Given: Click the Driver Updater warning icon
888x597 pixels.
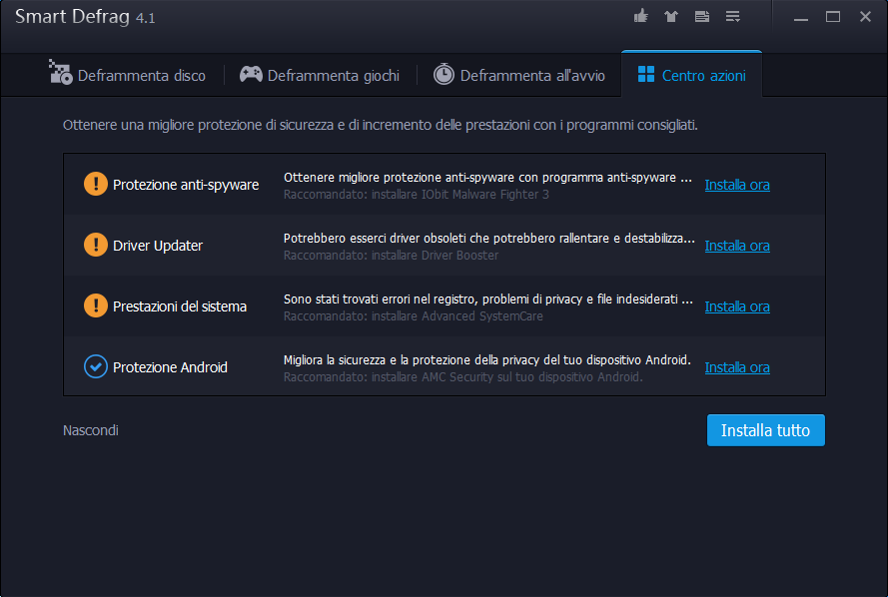Looking at the screenshot, I should click(x=96, y=245).
